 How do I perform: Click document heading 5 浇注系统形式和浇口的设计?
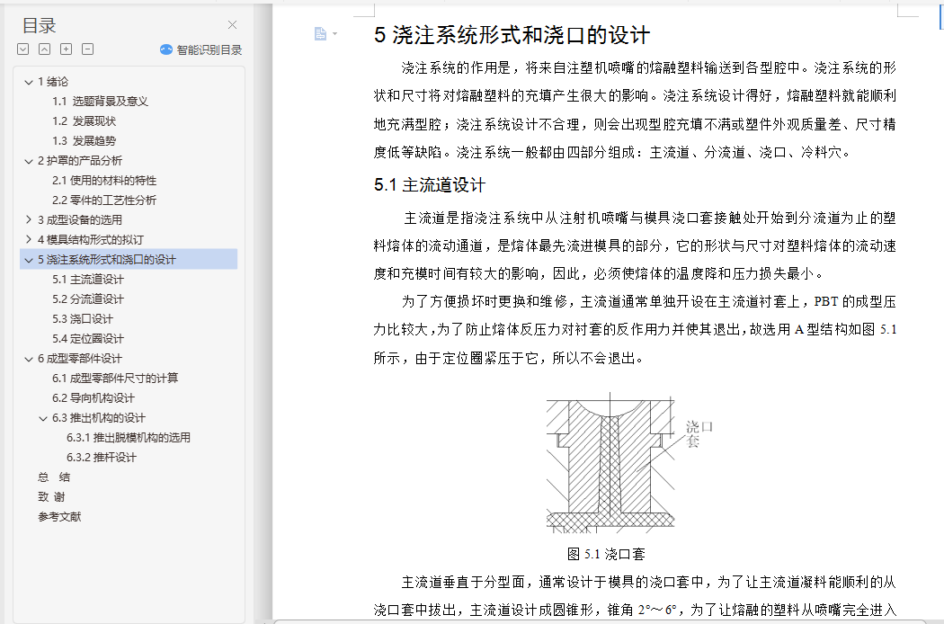[x=512, y=35]
